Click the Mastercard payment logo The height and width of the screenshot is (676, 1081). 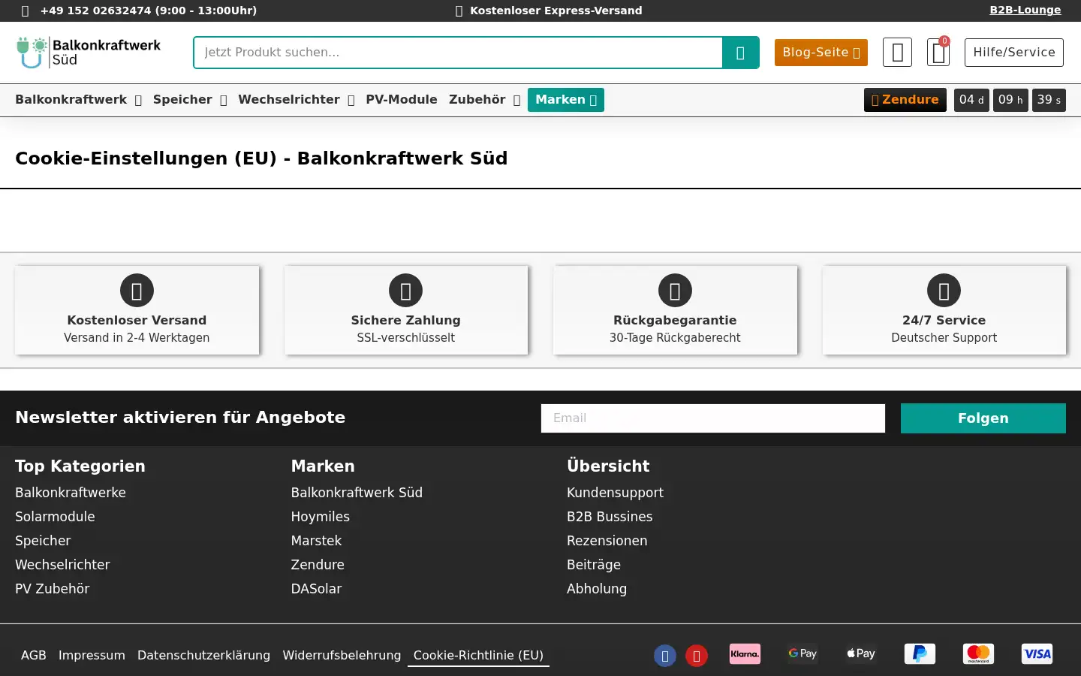pyautogui.click(x=978, y=653)
